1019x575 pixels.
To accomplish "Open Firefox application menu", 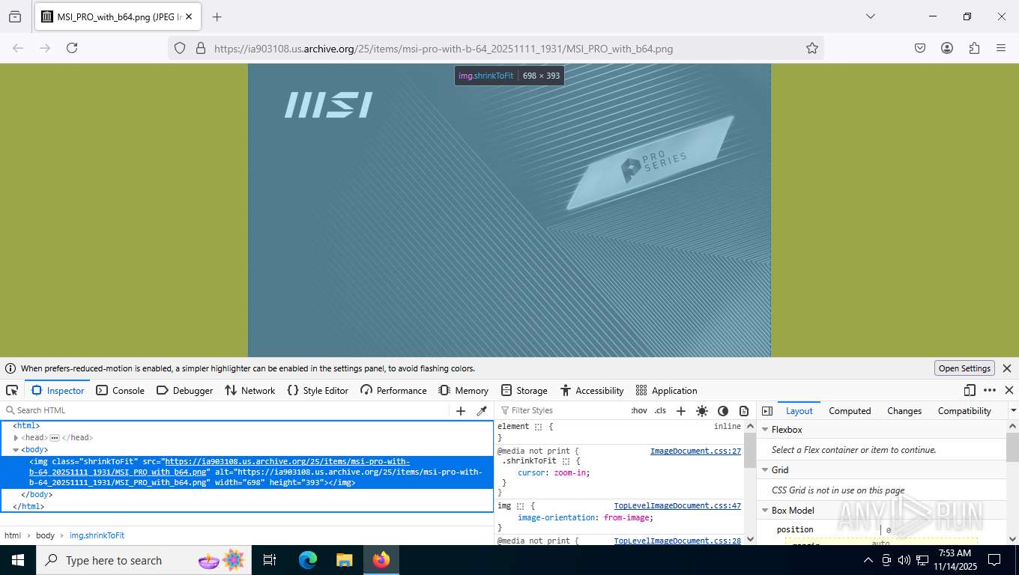I will 1001,48.
